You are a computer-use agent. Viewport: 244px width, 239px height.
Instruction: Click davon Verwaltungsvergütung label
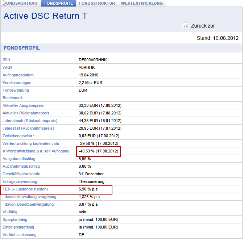tap(30, 197)
